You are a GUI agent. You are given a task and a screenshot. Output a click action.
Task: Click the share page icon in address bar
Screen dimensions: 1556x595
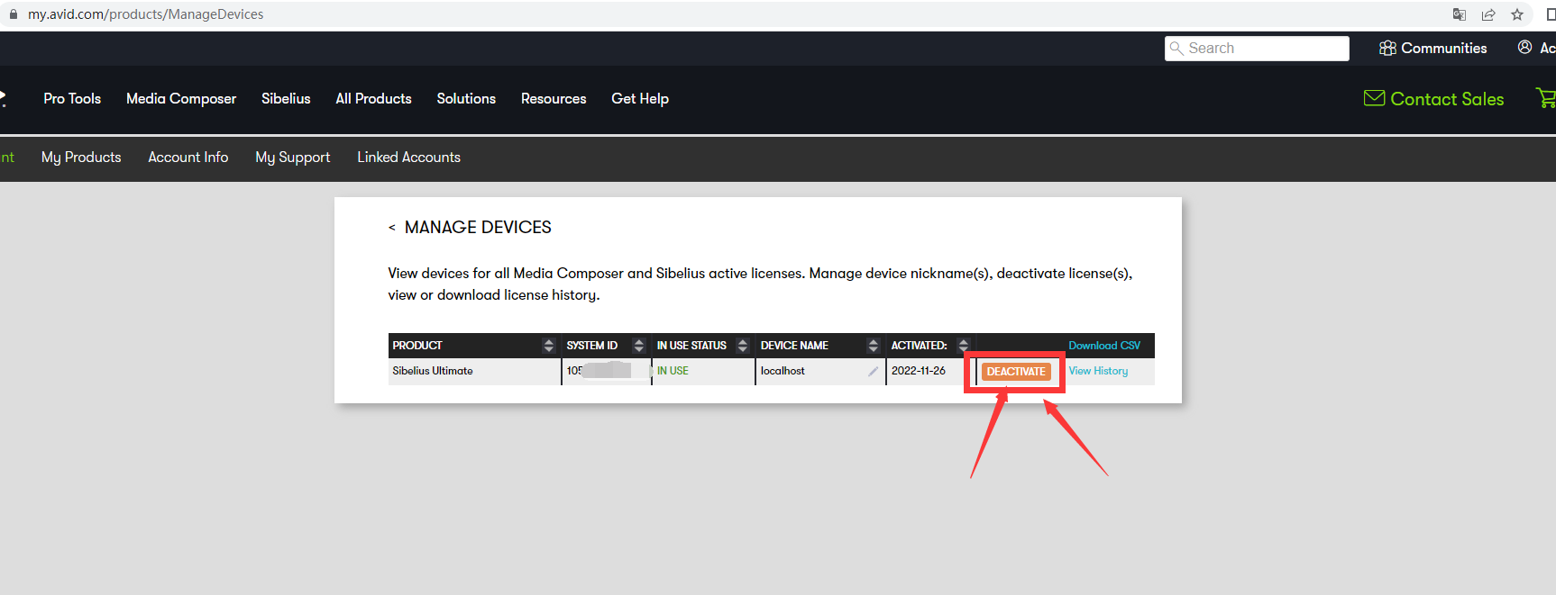pyautogui.click(x=1488, y=14)
